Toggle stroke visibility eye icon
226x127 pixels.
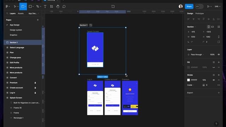point(214,80)
